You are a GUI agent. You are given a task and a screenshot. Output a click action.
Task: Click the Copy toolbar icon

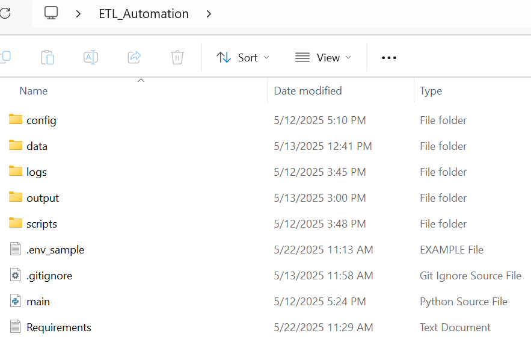[5, 57]
